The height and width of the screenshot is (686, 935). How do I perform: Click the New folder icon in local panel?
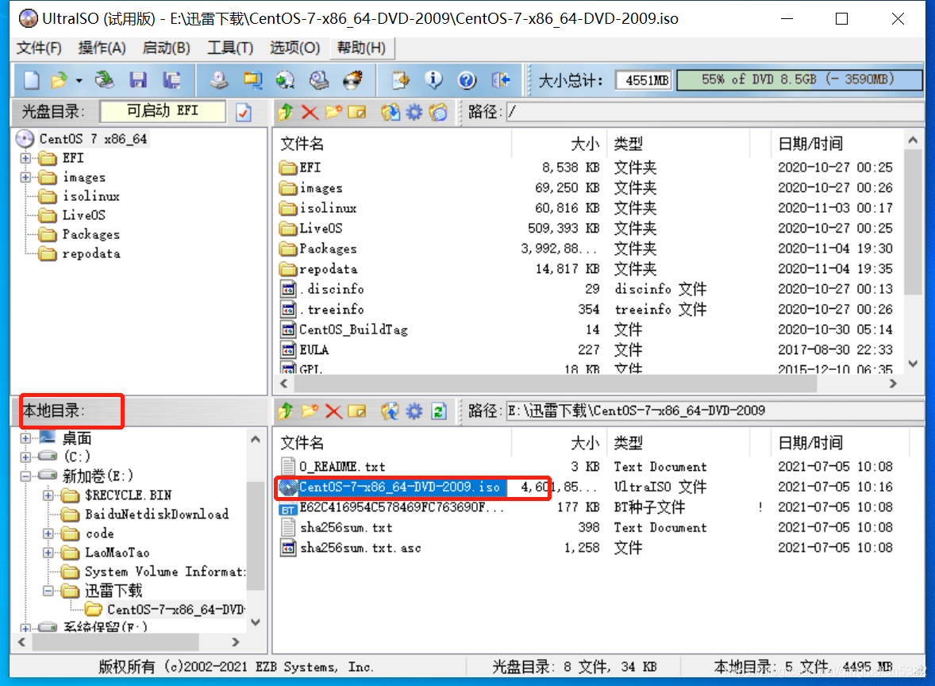[x=310, y=411]
